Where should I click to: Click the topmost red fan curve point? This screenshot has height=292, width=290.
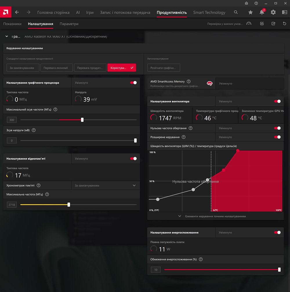tap(238, 150)
